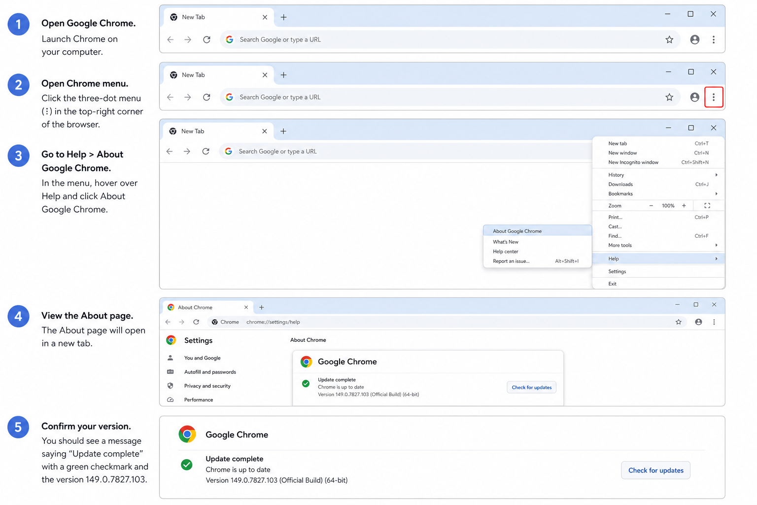This screenshot has width=757, height=505.
Task: Go forward in the About Chrome window
Action: [182, 322]
